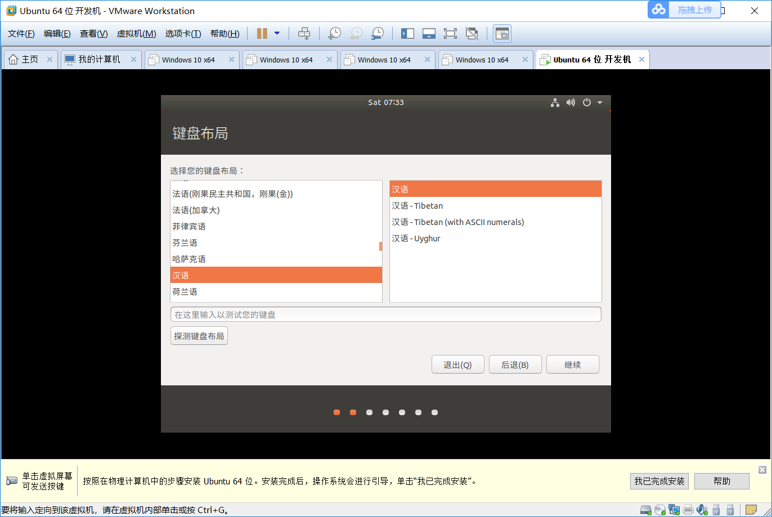Close the yellow install info bar

[762, 470]
